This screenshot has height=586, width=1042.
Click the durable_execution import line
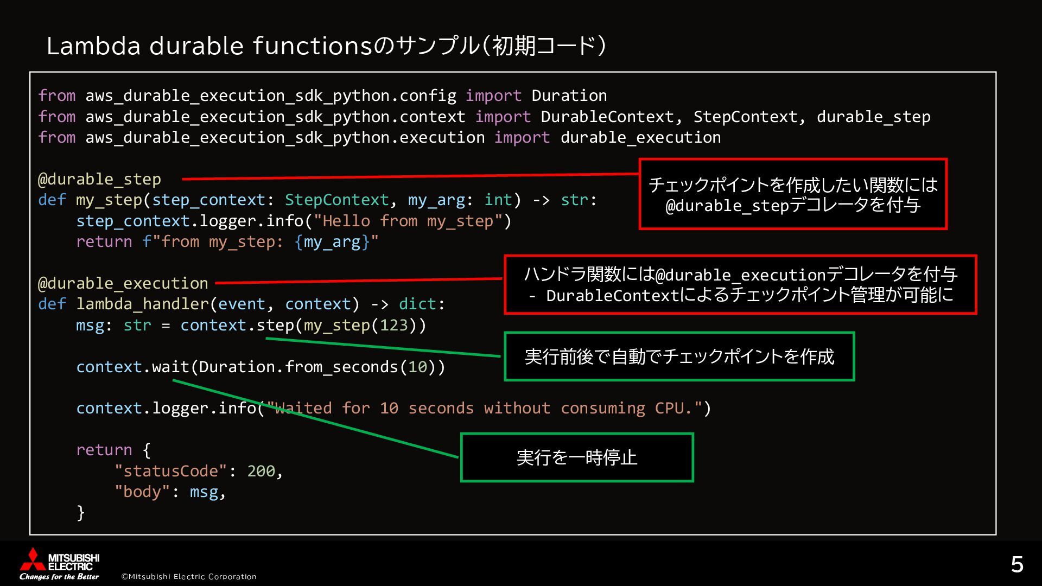379,137
